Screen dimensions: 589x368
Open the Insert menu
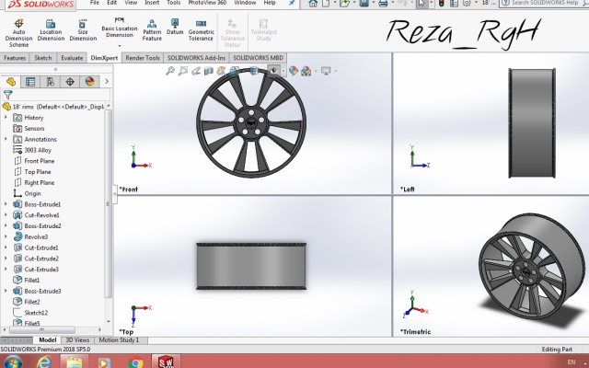[152, 3]
